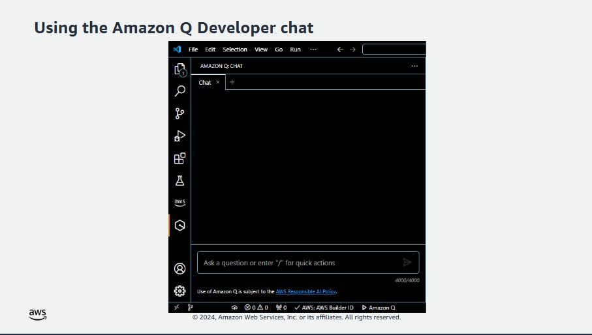
Task: Click the VS Code logo icon
Action: pyautogui.click(x=177, y=50)
